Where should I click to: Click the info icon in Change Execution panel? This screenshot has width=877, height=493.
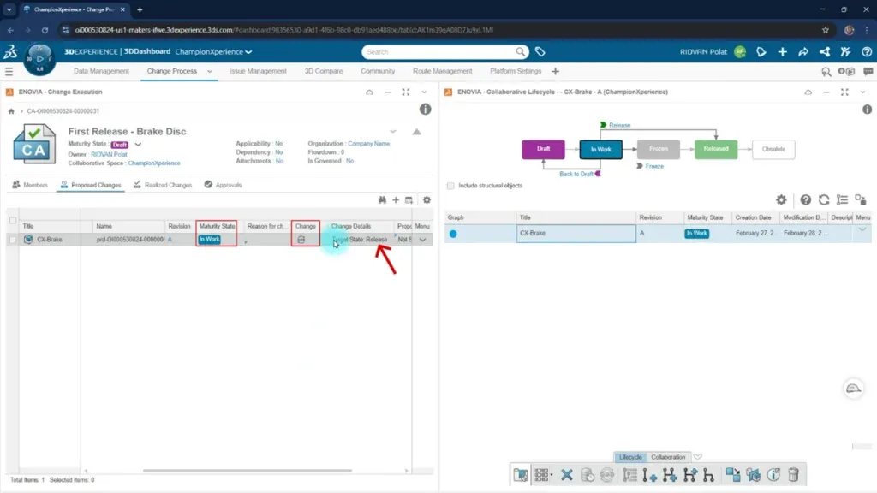(425, 110)
